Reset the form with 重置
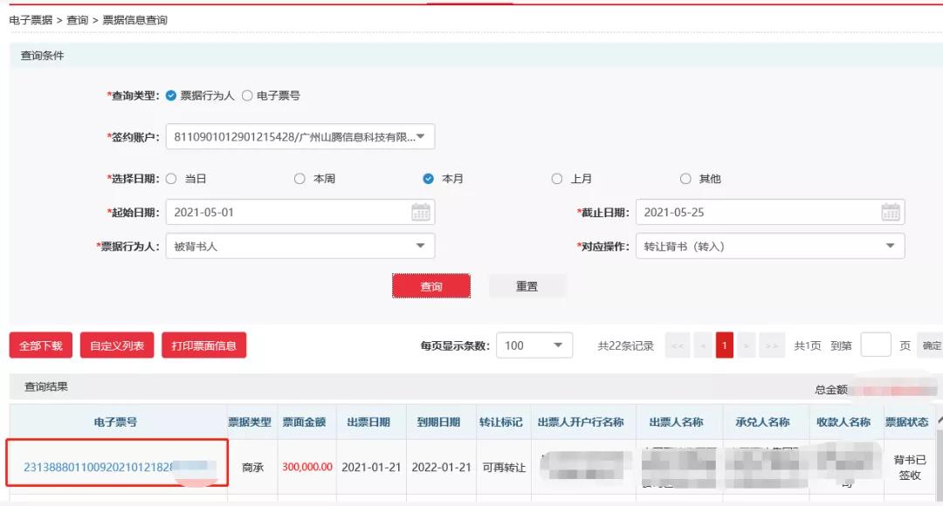The width and height of the screenshot is (943, 506). [527, 285]
